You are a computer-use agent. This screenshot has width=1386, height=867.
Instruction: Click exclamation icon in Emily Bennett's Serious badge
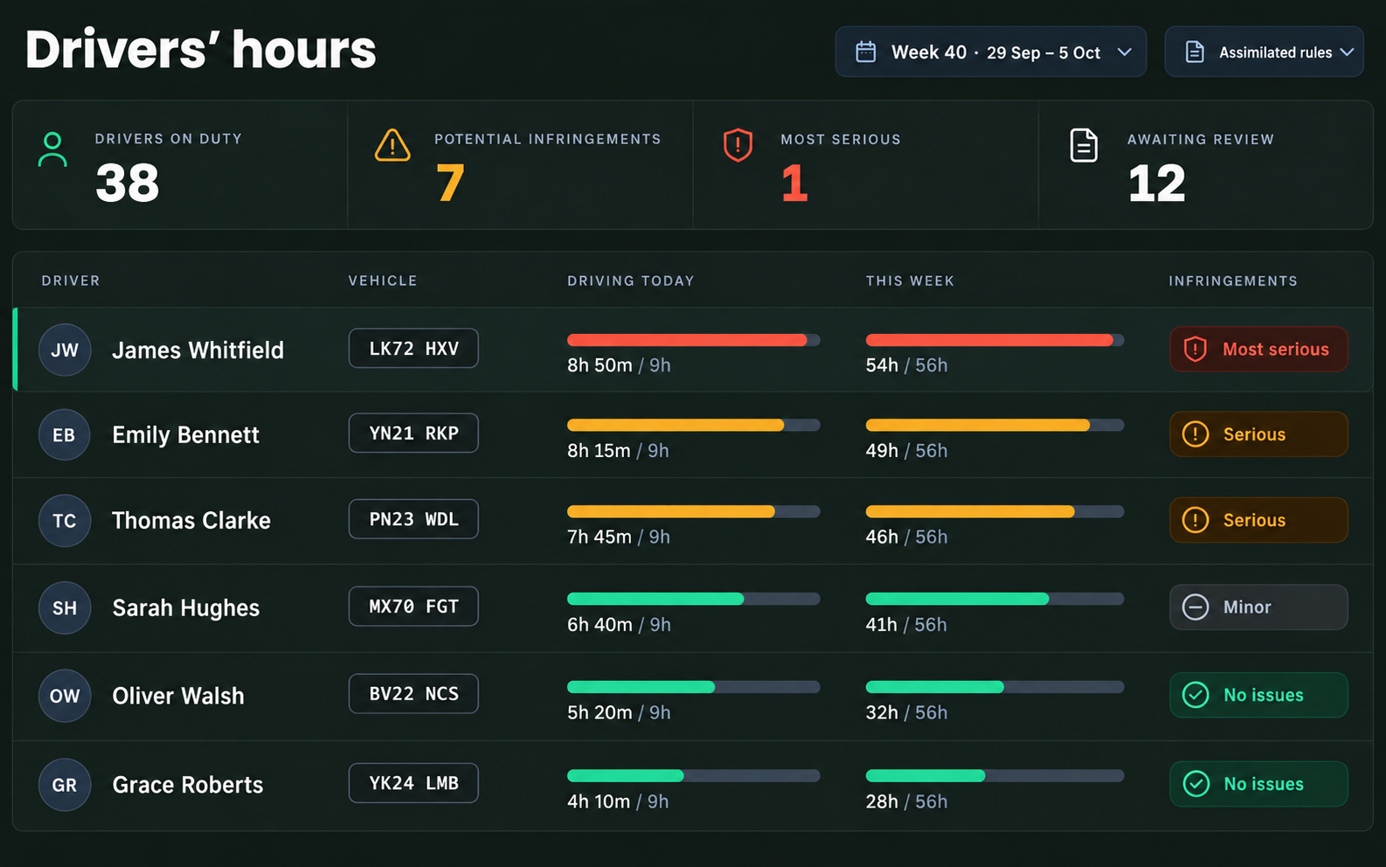click(x=1195, y=433)
